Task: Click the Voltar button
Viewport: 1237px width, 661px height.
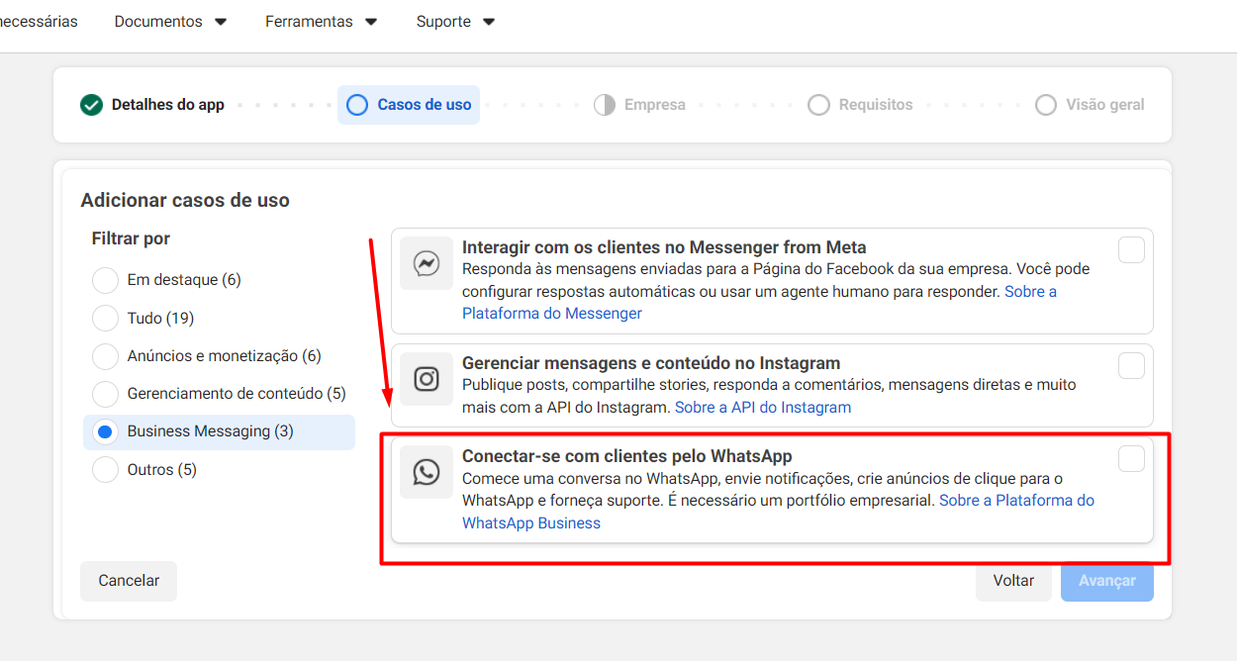Action: [x=1014, y=581]
